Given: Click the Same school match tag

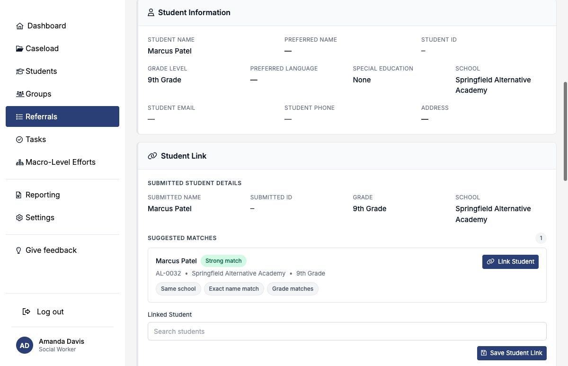Looking at the screenshot, I should (178, 289).
